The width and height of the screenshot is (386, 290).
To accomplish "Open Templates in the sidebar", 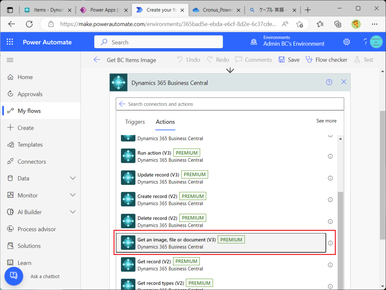I will coord(30,145).
